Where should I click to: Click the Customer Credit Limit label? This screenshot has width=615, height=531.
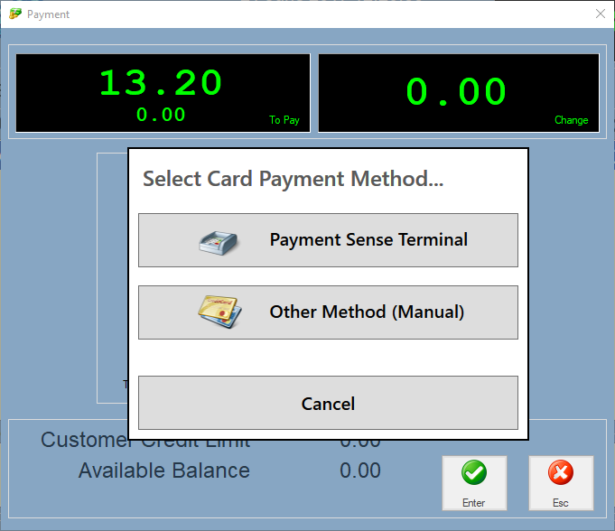pos(145,443)
